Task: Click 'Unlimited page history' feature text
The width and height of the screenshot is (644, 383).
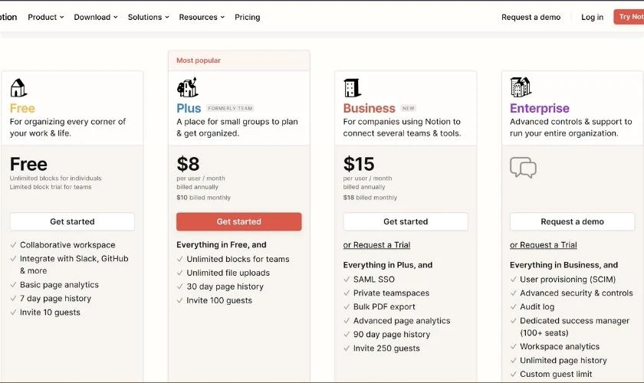Action: point(563,361)
